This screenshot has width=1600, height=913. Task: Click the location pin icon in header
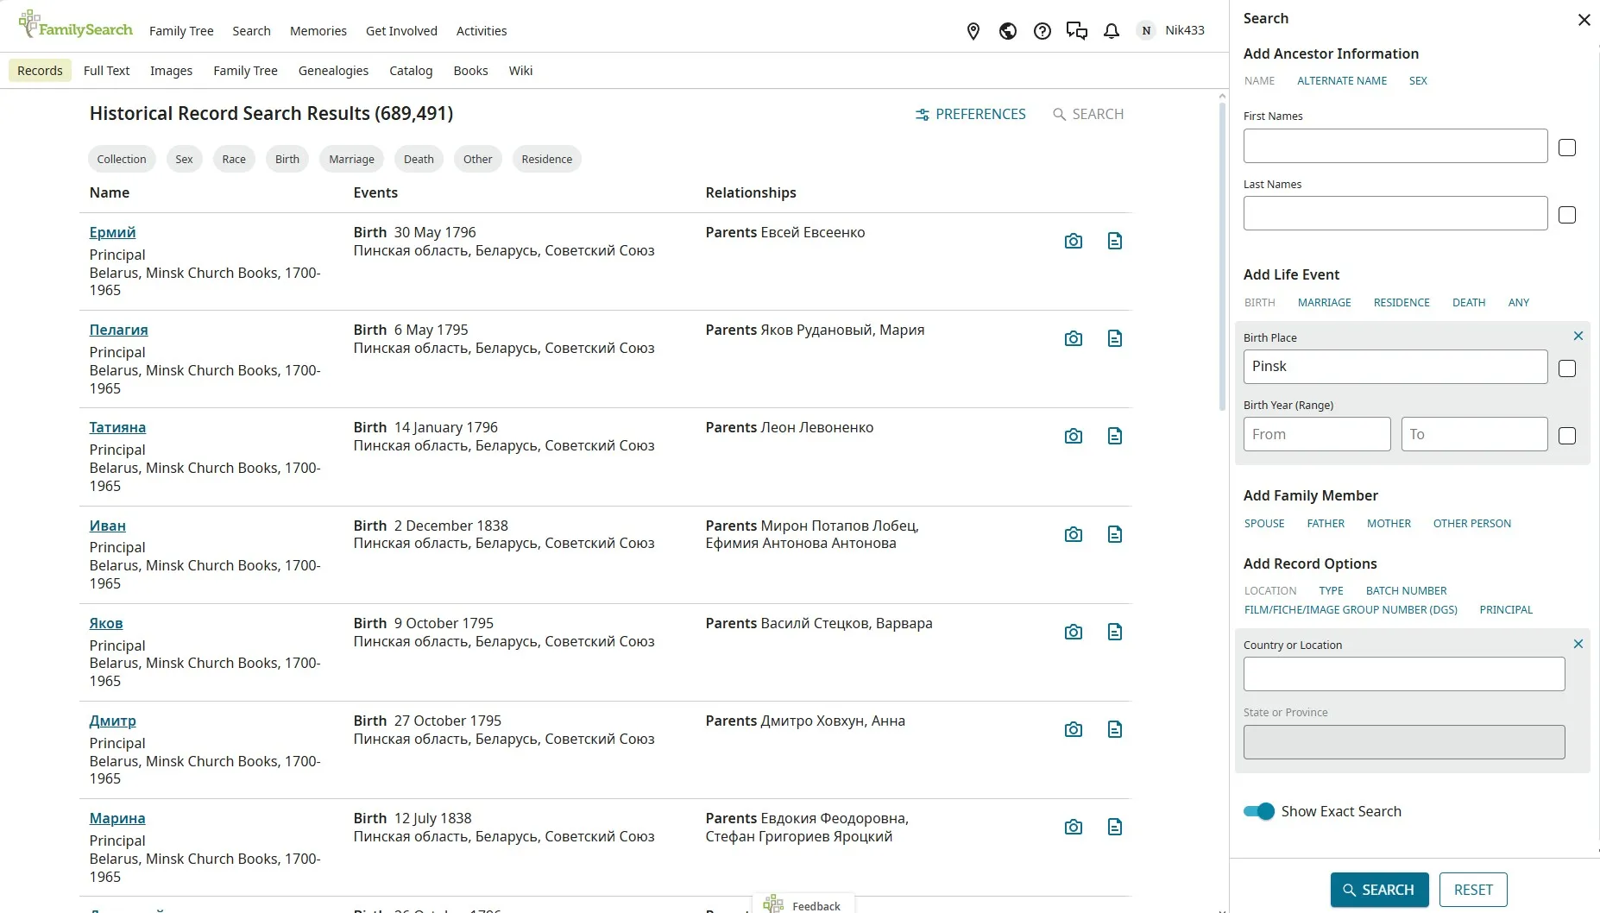[x=973, y=31]
